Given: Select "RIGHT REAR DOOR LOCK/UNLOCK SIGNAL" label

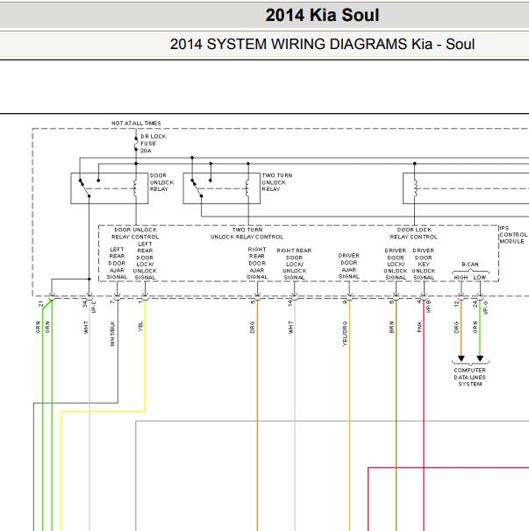Looking at the screenshot, I should (x=294, y=264).
